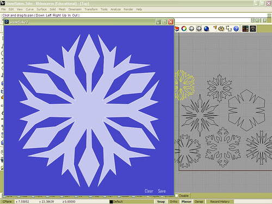Click the dimension tool icon
This screenshot has height=204, width=272.
(229, 29)
